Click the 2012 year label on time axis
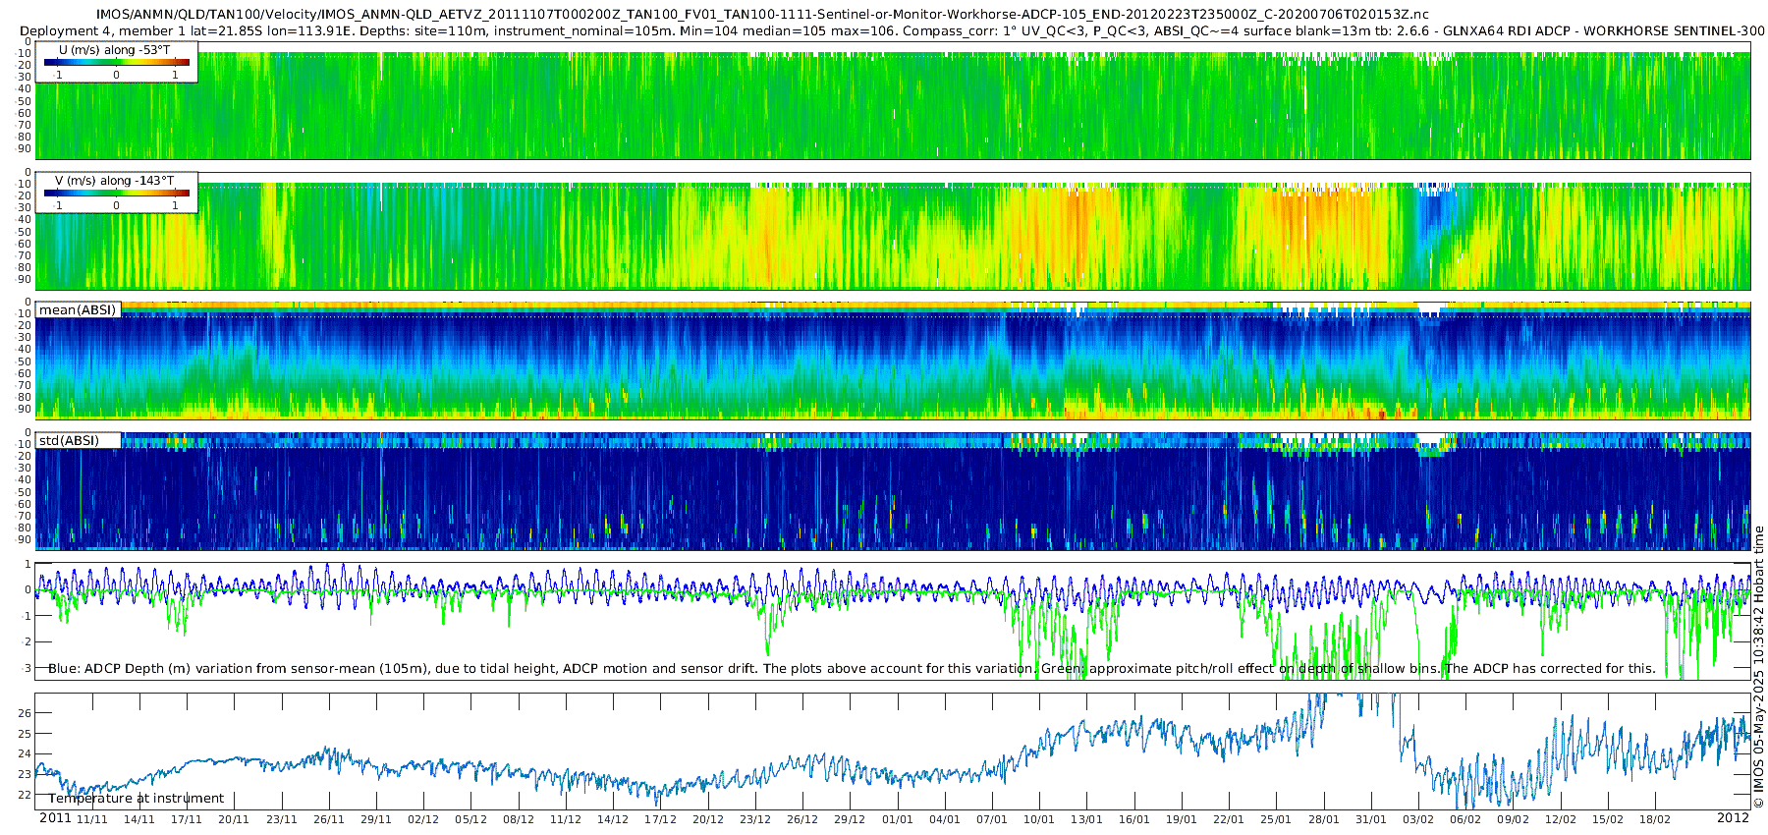1768x835 pixels. (1733, 818)
